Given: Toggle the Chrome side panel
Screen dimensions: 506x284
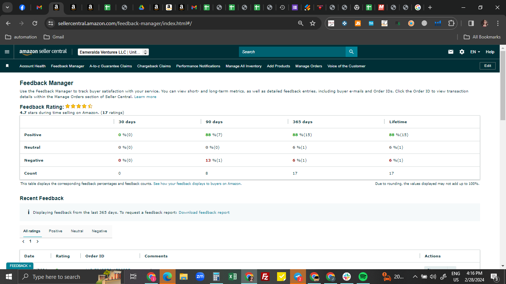Looking at the screenshot, I should [x=471, y=23].
